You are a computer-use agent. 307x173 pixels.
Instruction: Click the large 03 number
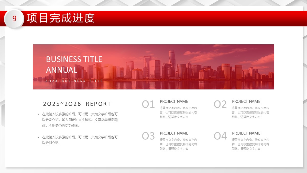point(148,136)
